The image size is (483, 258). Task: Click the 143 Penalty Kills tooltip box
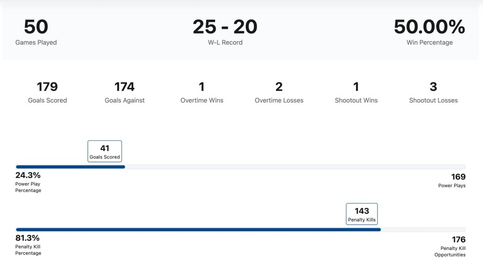coord(362,214)
